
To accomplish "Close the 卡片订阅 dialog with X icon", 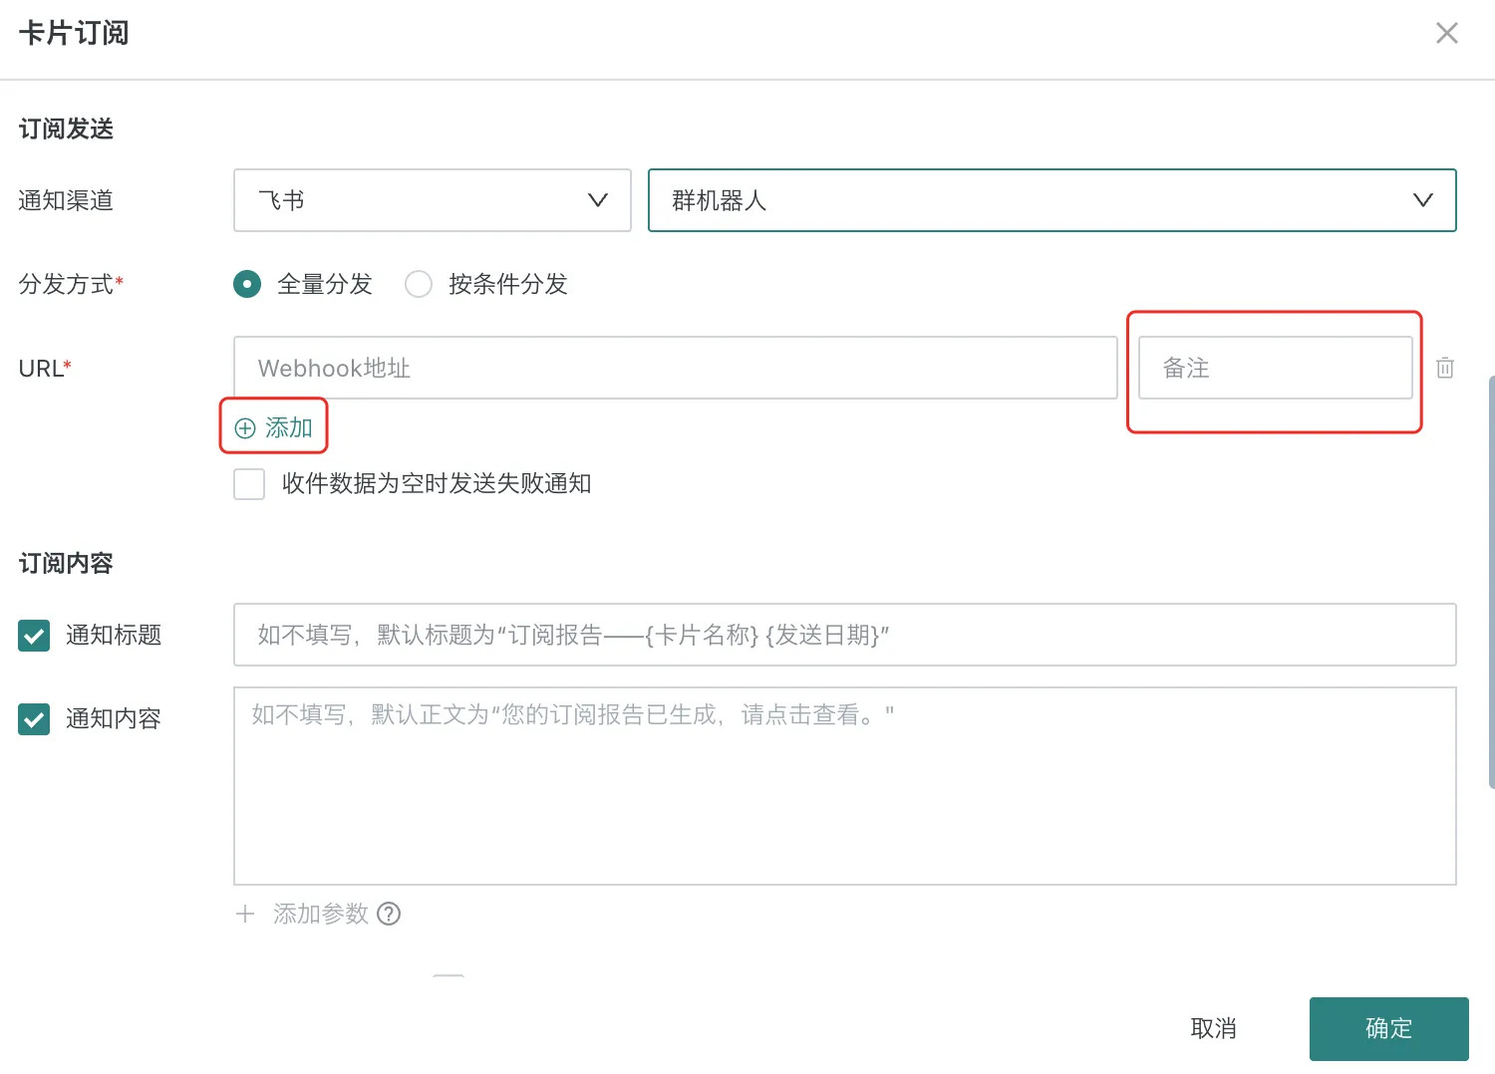I will pyautogui.click(x=1446, y=33).
